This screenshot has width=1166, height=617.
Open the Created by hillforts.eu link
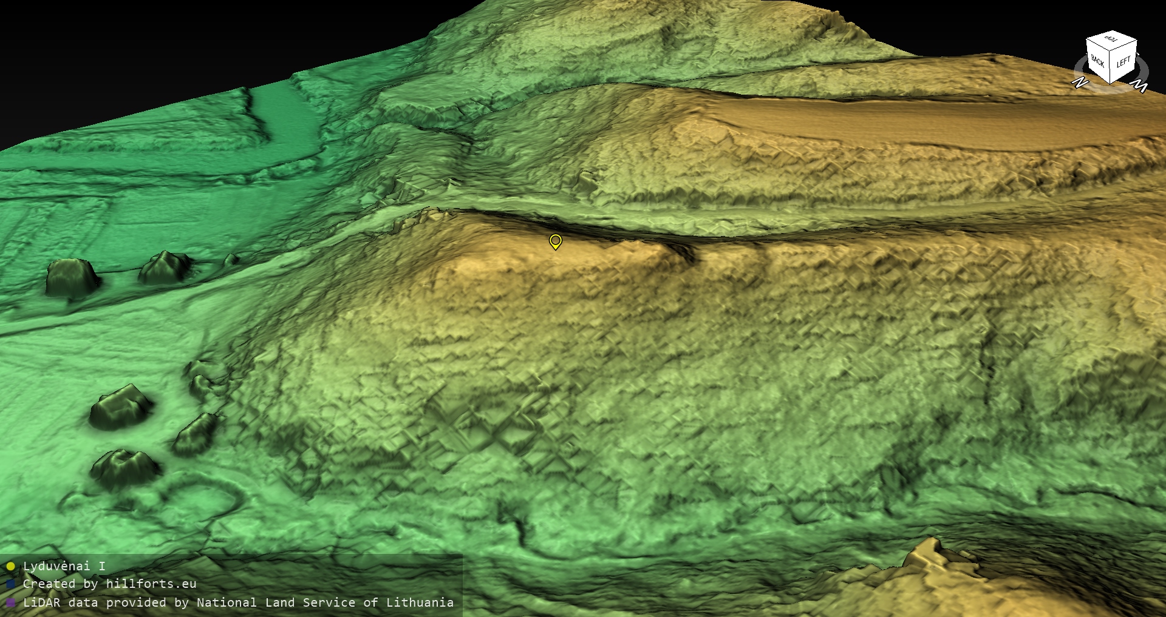coord(109,584)
